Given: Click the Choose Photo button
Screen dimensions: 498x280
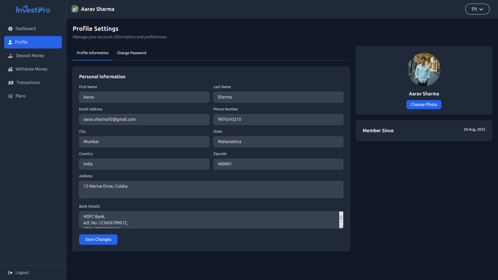Looking at the screenshot, I should click(424, 105).
